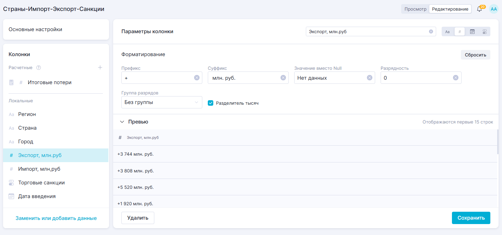Click Заменить или добавить данные link
The width and height of the screenshot is (502, 235).
click(56, 218)
